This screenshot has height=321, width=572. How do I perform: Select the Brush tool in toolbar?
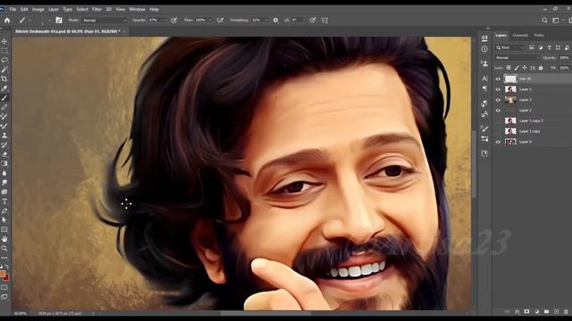click(4, 98)
